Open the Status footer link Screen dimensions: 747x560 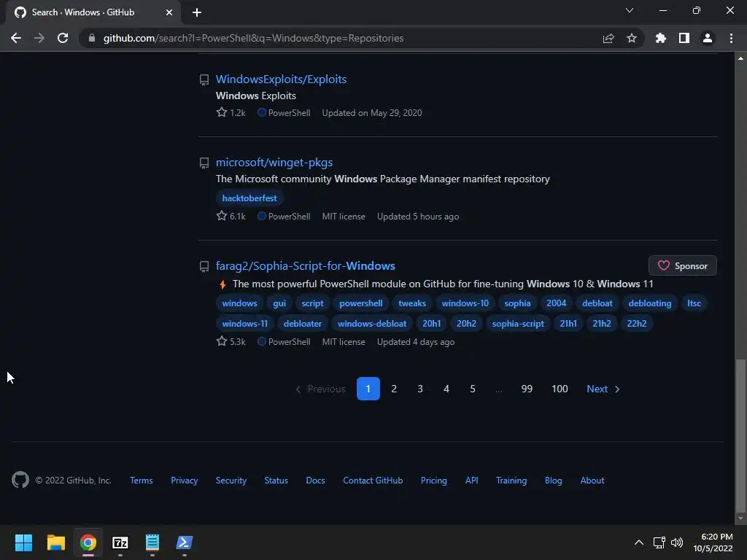(x=276, y=480)
